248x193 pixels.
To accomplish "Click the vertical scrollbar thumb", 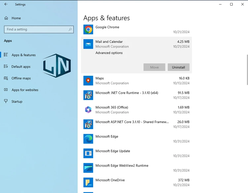I will [x=247, y=70].
